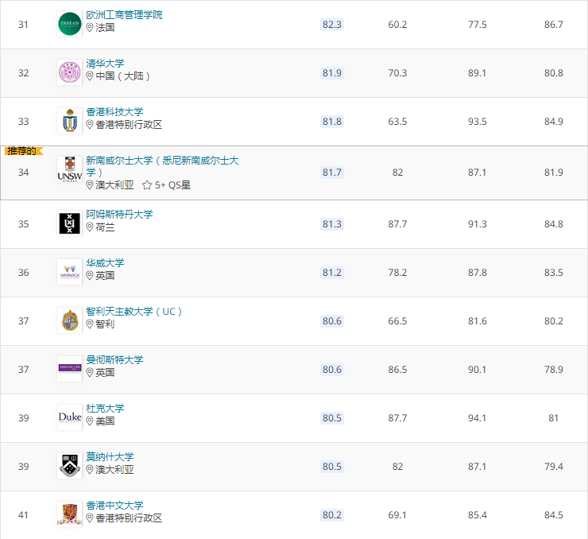Click the Chile Catholic University crest
The height and width of the screenshot is (539, 588).
[x=69, y=320]
